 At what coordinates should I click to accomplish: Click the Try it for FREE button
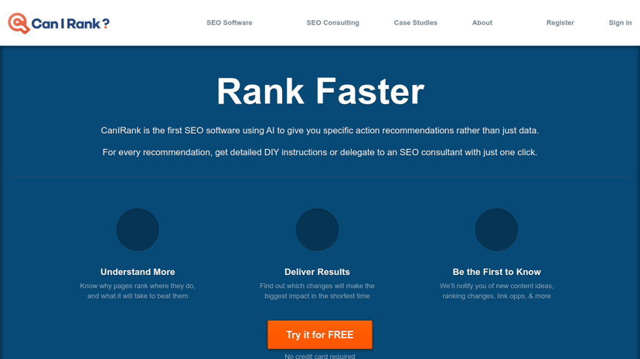320,334
